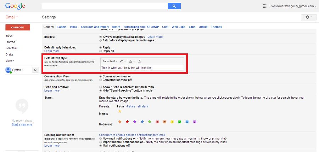Select the yellow star in use

click(120, 111)
